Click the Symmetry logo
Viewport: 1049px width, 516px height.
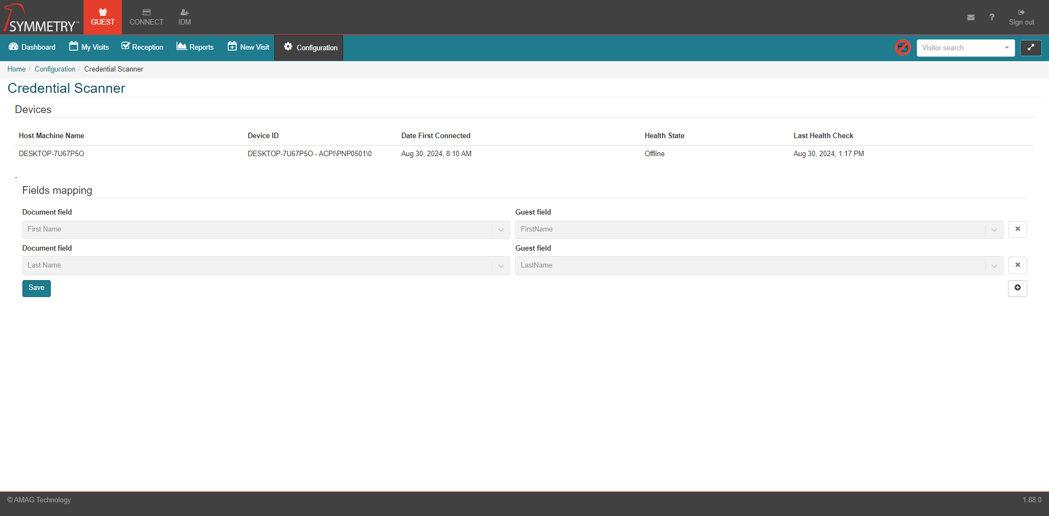point(42,18)
